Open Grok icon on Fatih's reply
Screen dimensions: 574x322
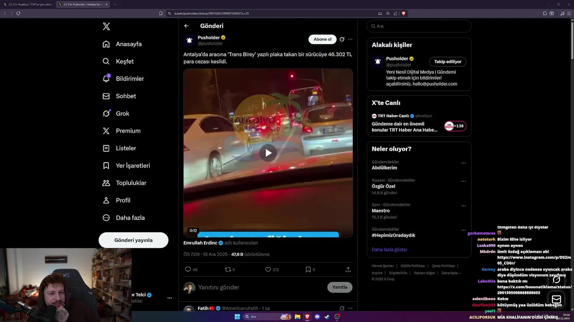pyautogui.click(x=342, y=308)
